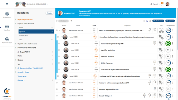
Task: Check the Définir les catégories d'objectifs checkbox
Action: tap(59, 43)
